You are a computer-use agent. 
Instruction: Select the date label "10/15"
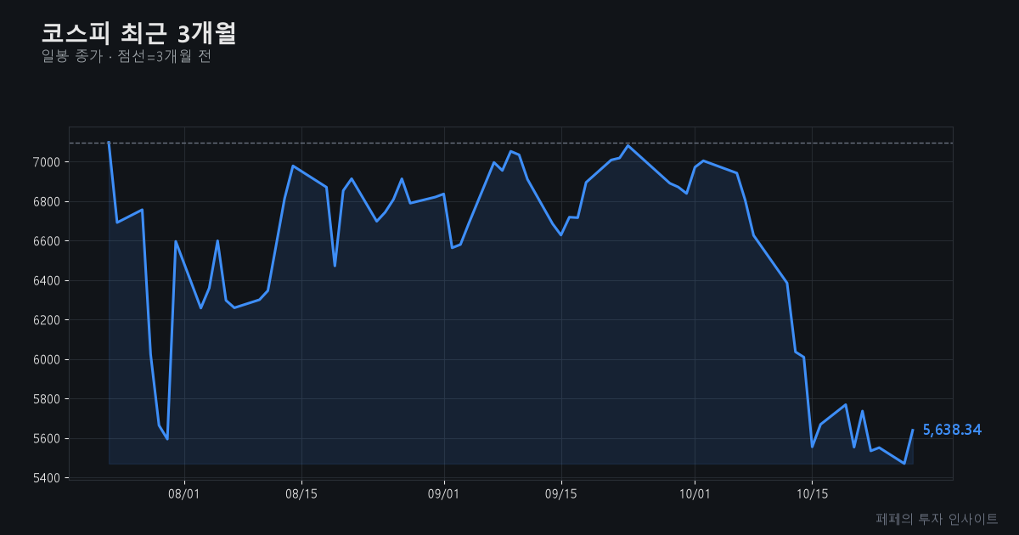812,493
